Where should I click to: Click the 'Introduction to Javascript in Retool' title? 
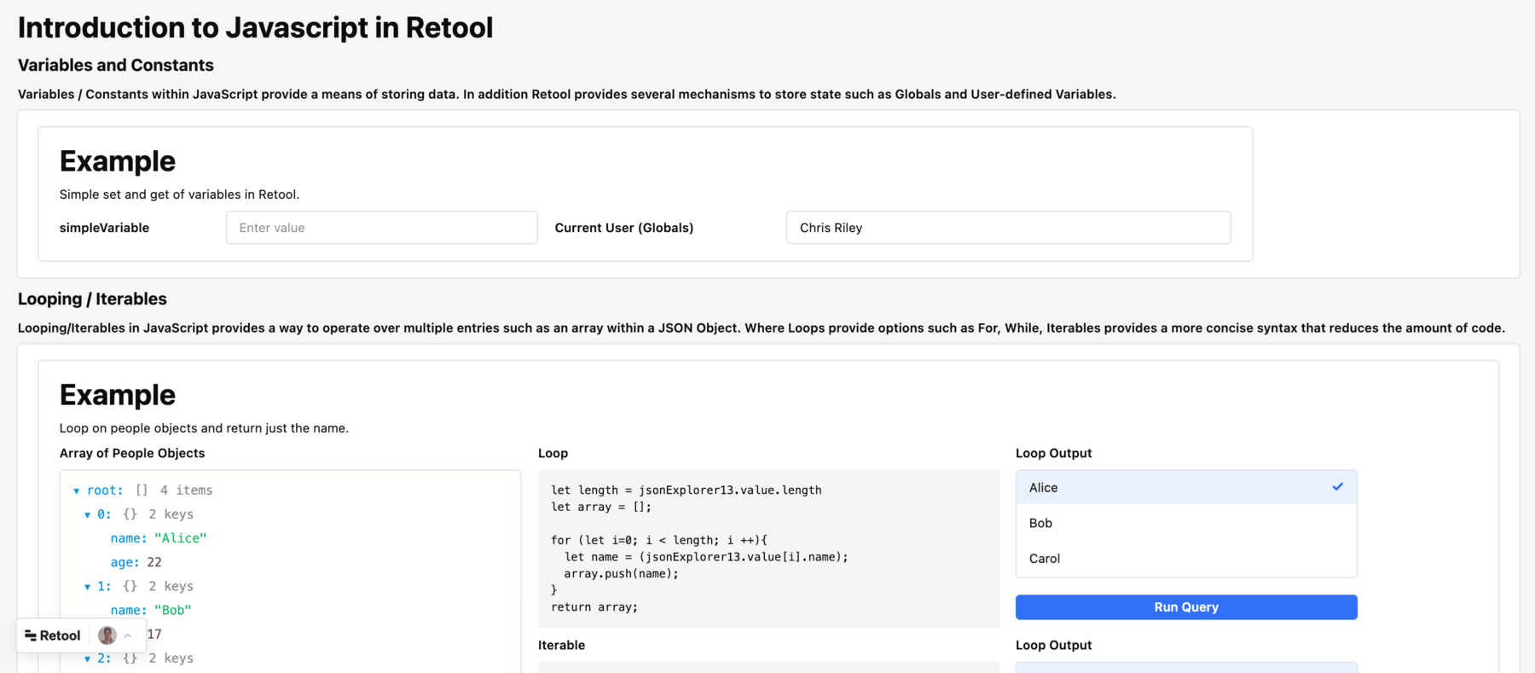[x=255, y=27]
